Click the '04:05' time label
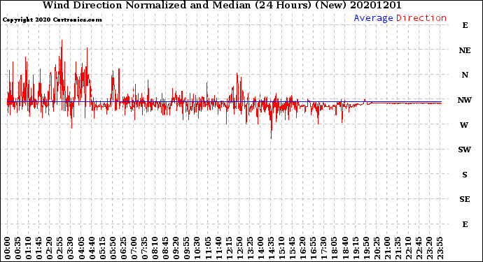483x262 pixels. coord(81,248)
